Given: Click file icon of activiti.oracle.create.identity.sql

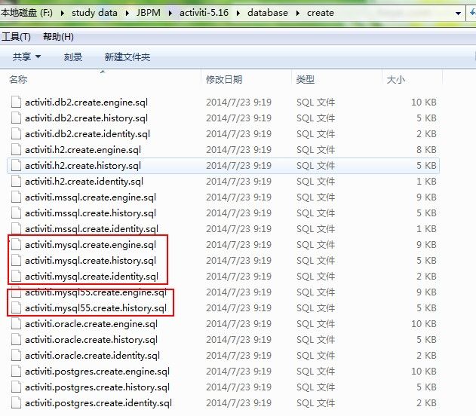Looking at the screenshot, I should [16, 356].
